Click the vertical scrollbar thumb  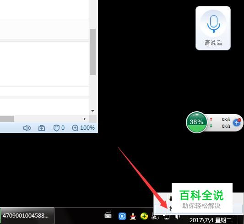pyautogui.click(x=93, y=52)
